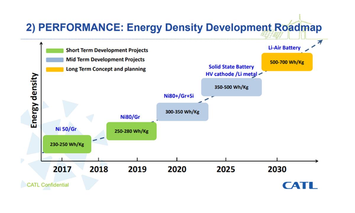Viewport: 355px width, 213px height.
Task: Select the blue Mid Term legend swatch
Action: coord(55,60)
